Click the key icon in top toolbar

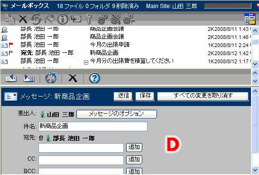[89, 19]
